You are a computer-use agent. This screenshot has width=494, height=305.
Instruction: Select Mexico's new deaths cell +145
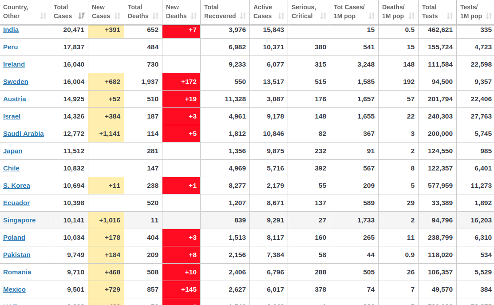(x=182, y=290)
